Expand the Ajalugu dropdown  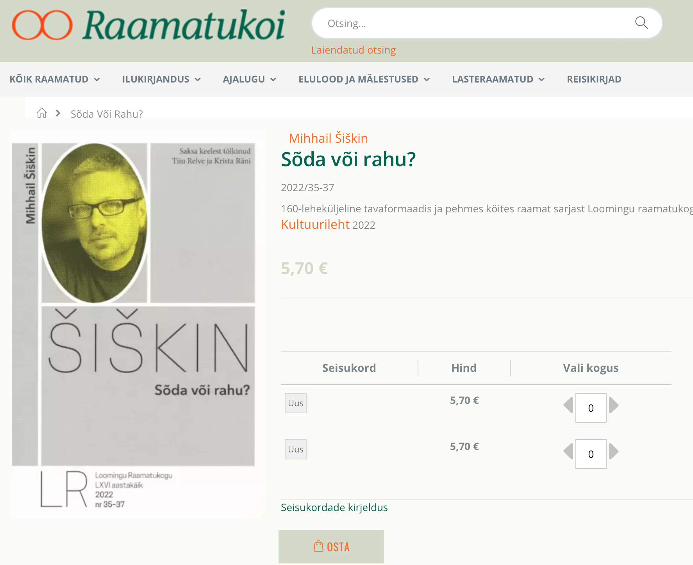(250, 79)
